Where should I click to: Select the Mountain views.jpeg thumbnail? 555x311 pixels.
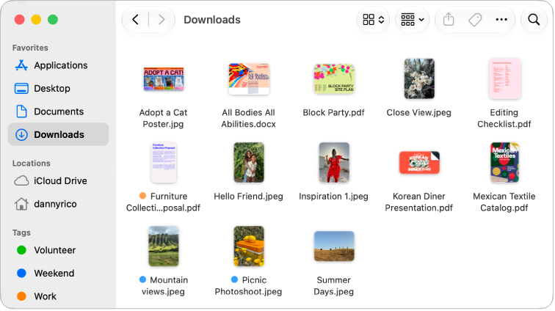(x=164, y=246)
